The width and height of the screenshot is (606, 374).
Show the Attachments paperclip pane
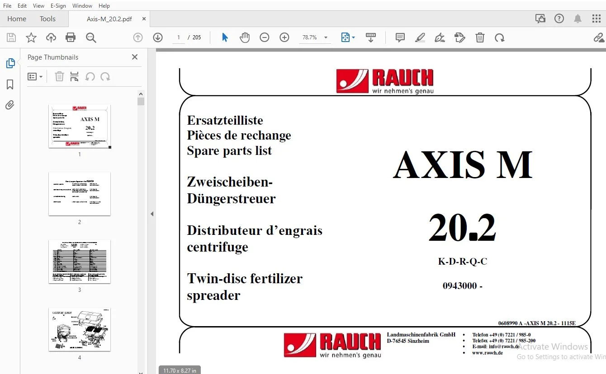[10, 105]
